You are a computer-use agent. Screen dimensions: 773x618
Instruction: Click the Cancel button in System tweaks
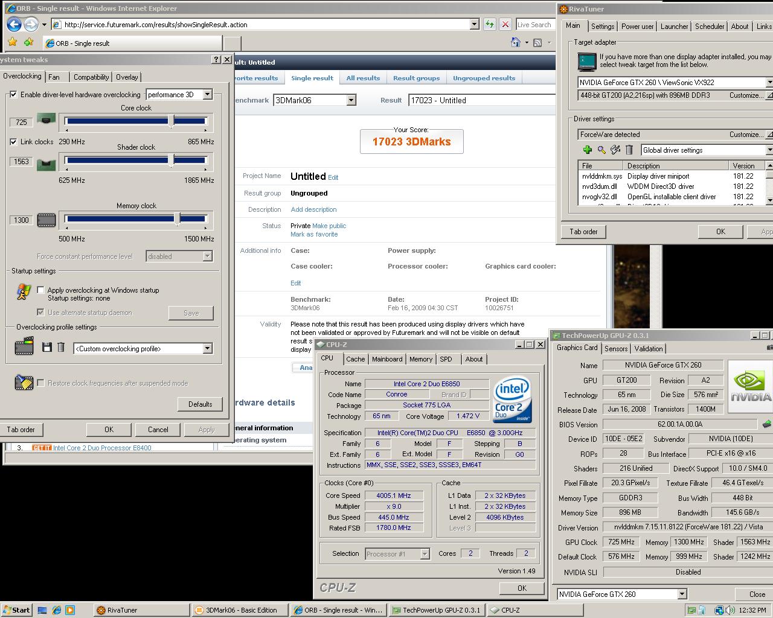pos(158,430)
